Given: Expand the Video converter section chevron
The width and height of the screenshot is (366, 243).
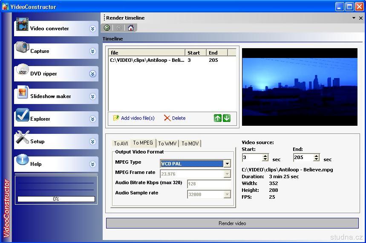Looking at the screenshot, I should pos(92,29).
